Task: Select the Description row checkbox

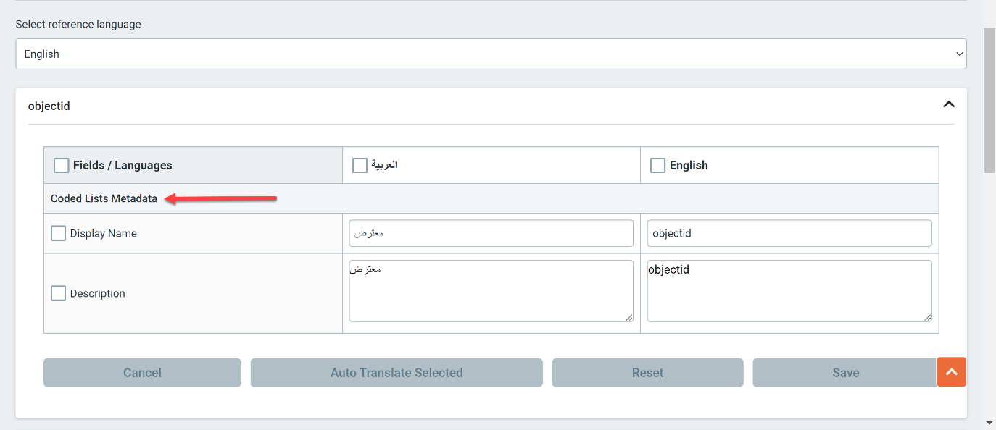Action: pos(59,293)
